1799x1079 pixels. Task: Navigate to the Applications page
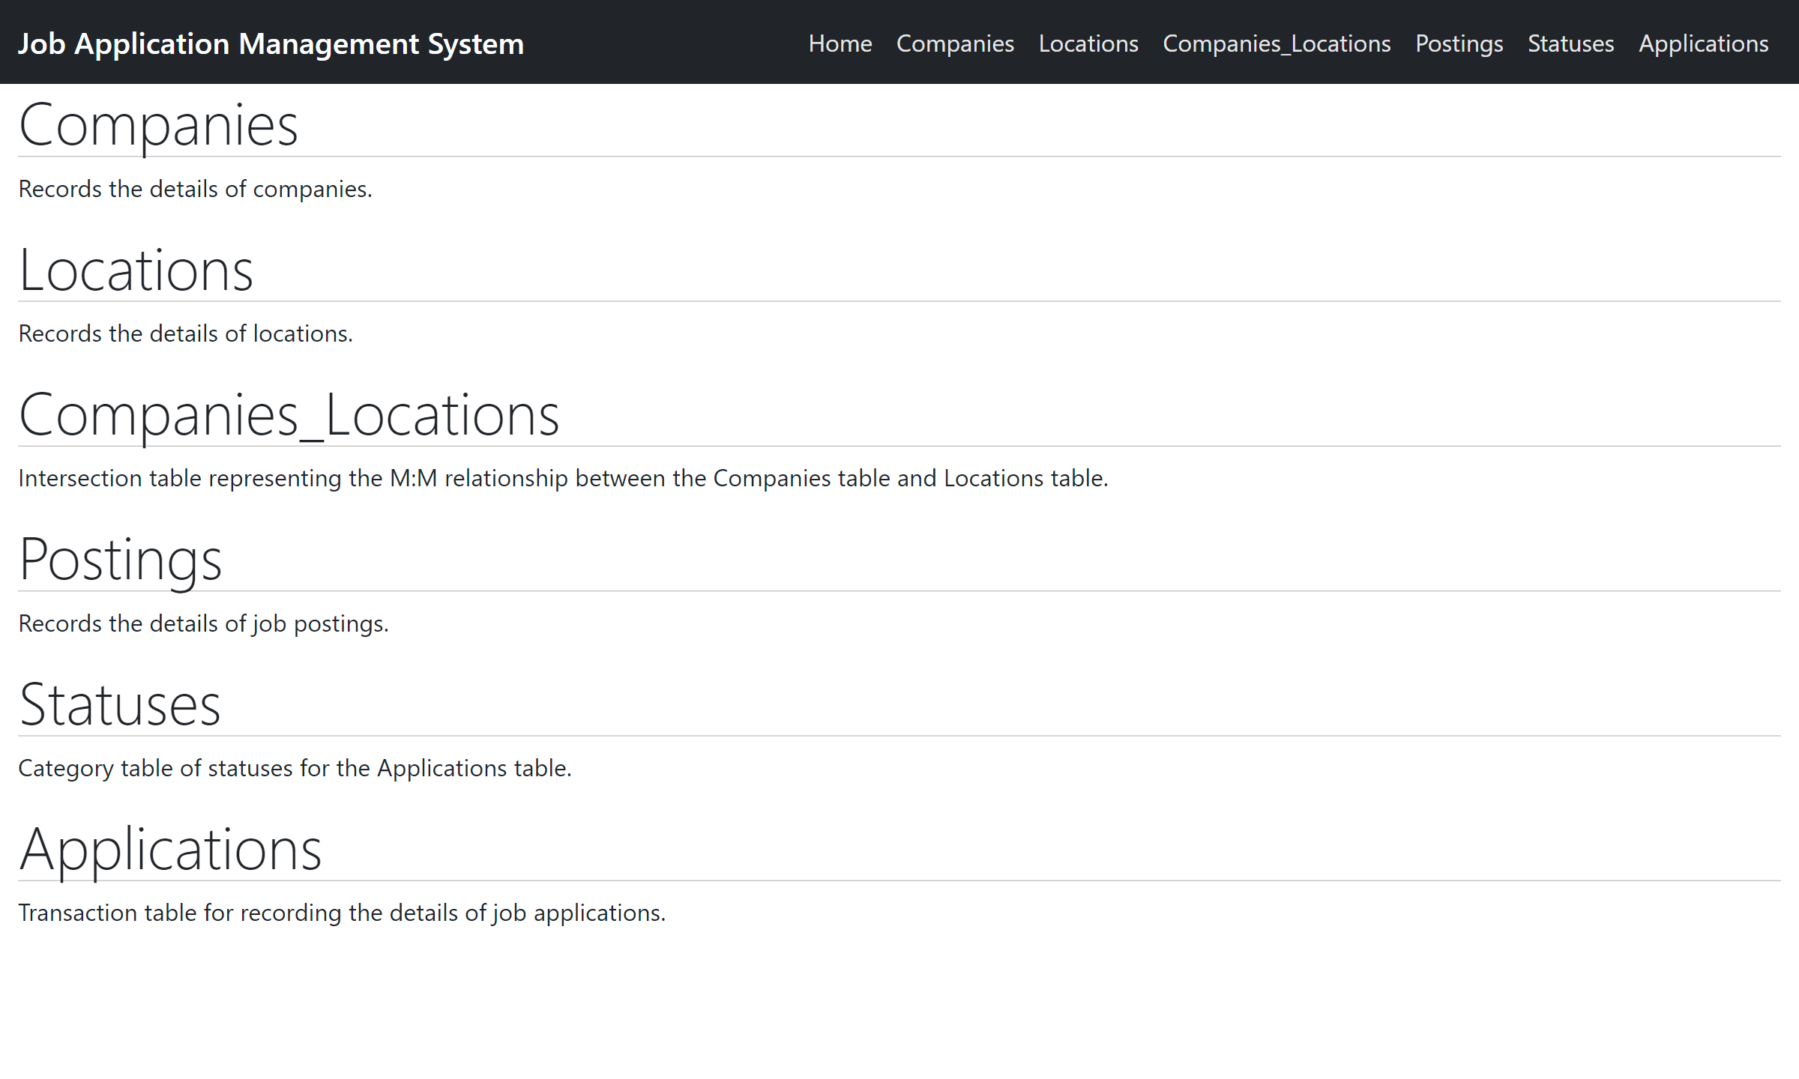pyautogui.click(x=1703, y=43)
